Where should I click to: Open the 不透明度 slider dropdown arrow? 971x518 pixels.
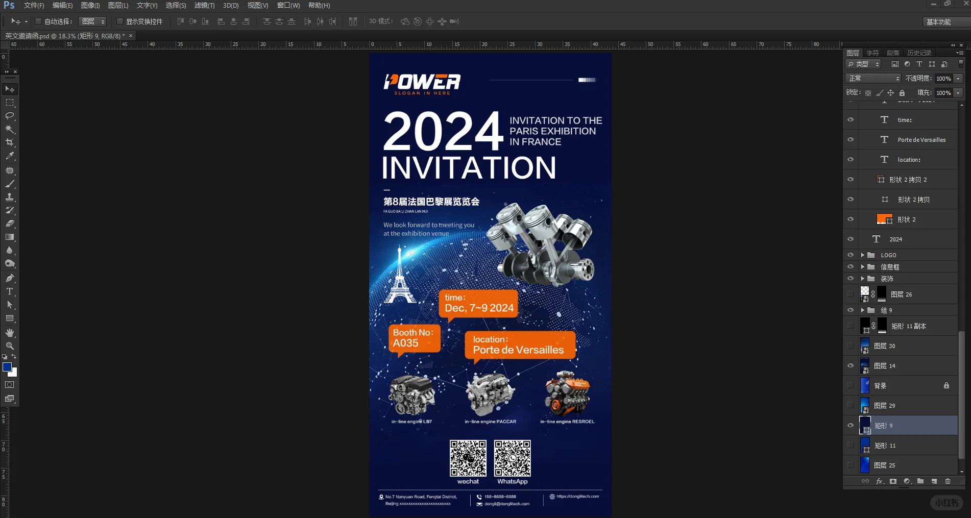point(958,79)
